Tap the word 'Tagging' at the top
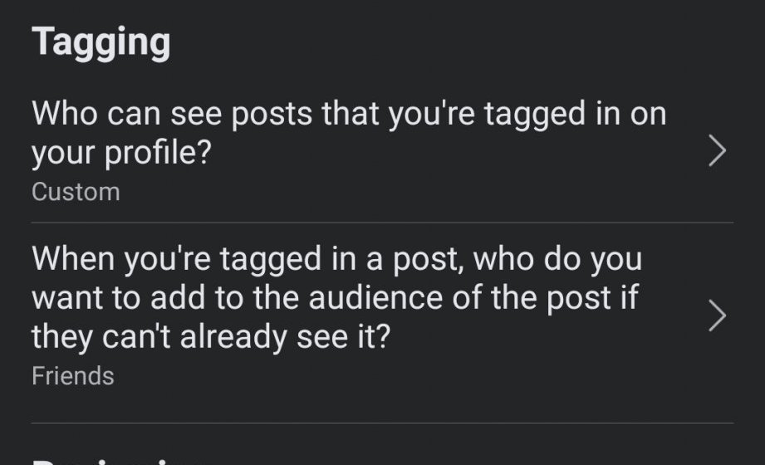 point(101,42)
